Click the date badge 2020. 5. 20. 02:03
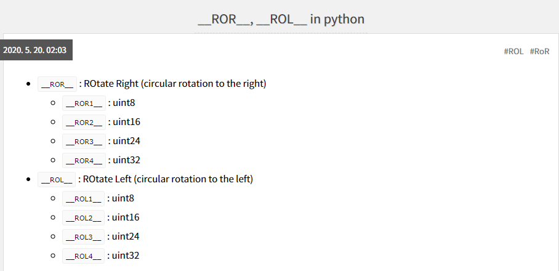Screen dimensions: 559x271 click(x=35, y=50)
